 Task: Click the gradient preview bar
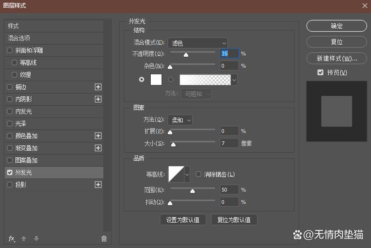click(x=205, y=80)
